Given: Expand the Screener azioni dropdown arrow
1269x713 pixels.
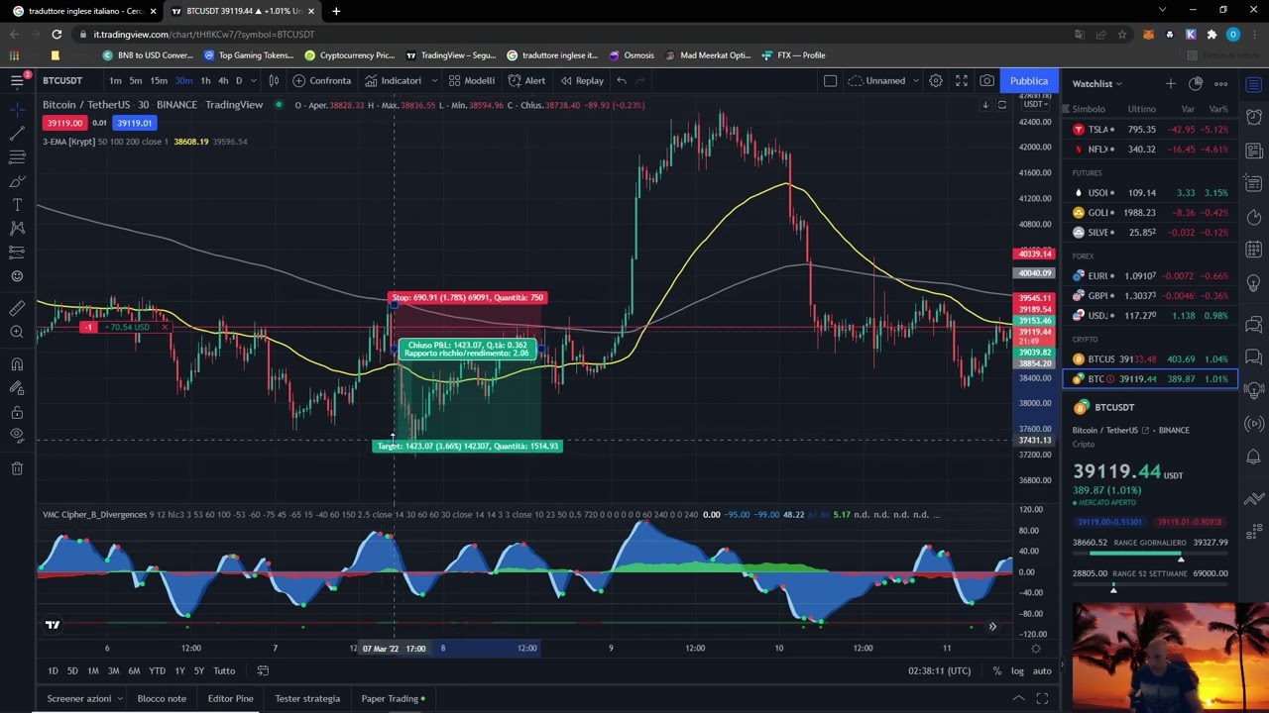Looking at the screenshot, I should pos(120,698).
